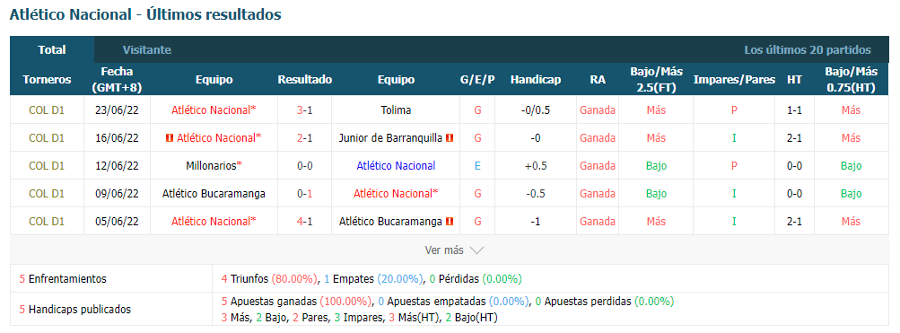This screenshot has height=333, width=900.
Task: Click red card icon beside Junior de Barranquilla
Action: click(450, 138)
